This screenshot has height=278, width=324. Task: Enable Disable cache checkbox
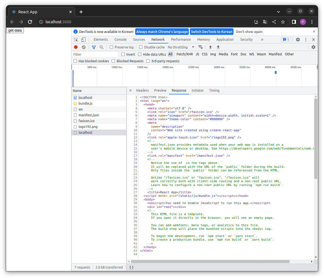141,47
